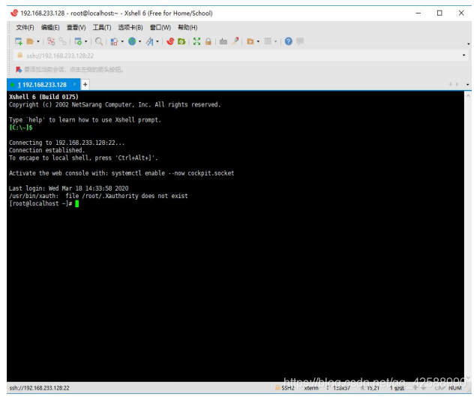Click the NUM indicator in status bar
This screenshot has width=474, height=397.
[x=455, y=388]
